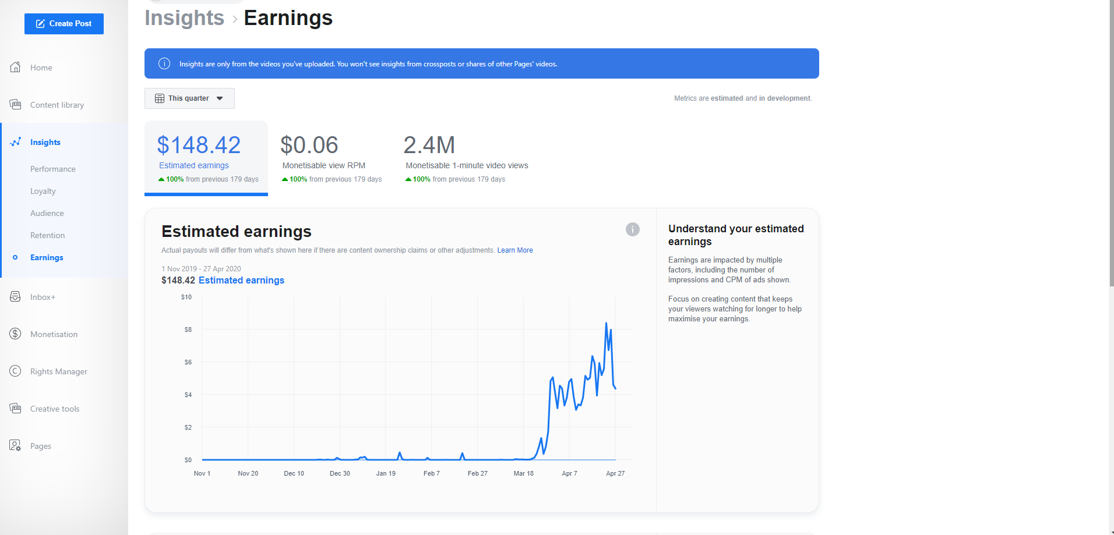This screenshot has width=1114, height=535.
Task: Click the Creative tools icon
Action: (16, 408)
